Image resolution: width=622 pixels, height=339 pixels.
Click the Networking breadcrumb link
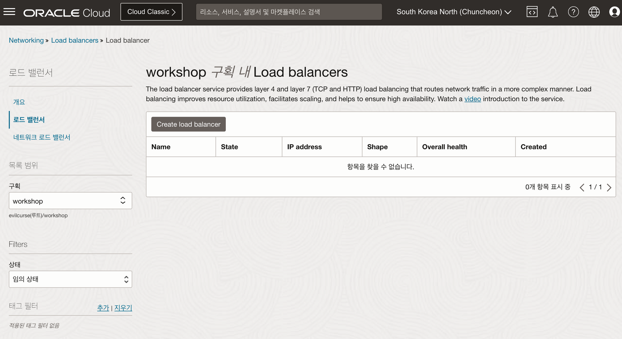(26, 40)
